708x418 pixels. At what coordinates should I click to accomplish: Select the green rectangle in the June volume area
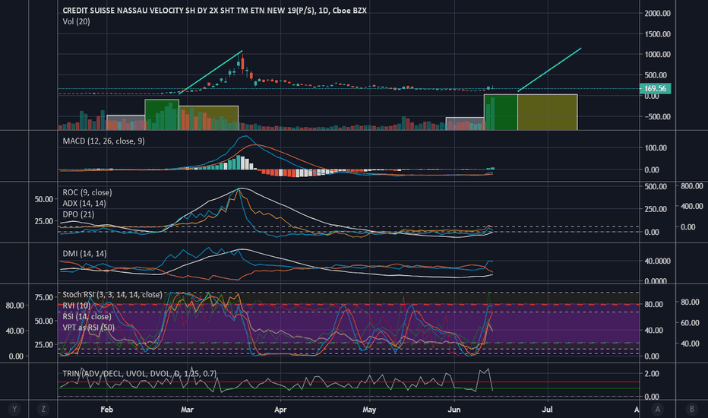(x=501, y=112)
